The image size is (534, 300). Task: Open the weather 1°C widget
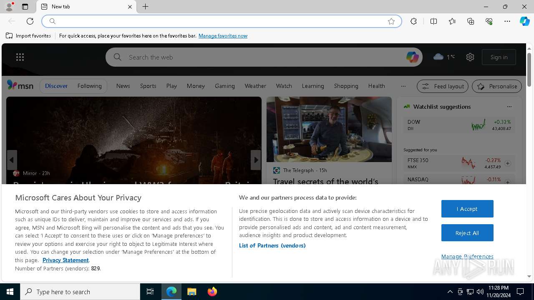click(444, 57)
